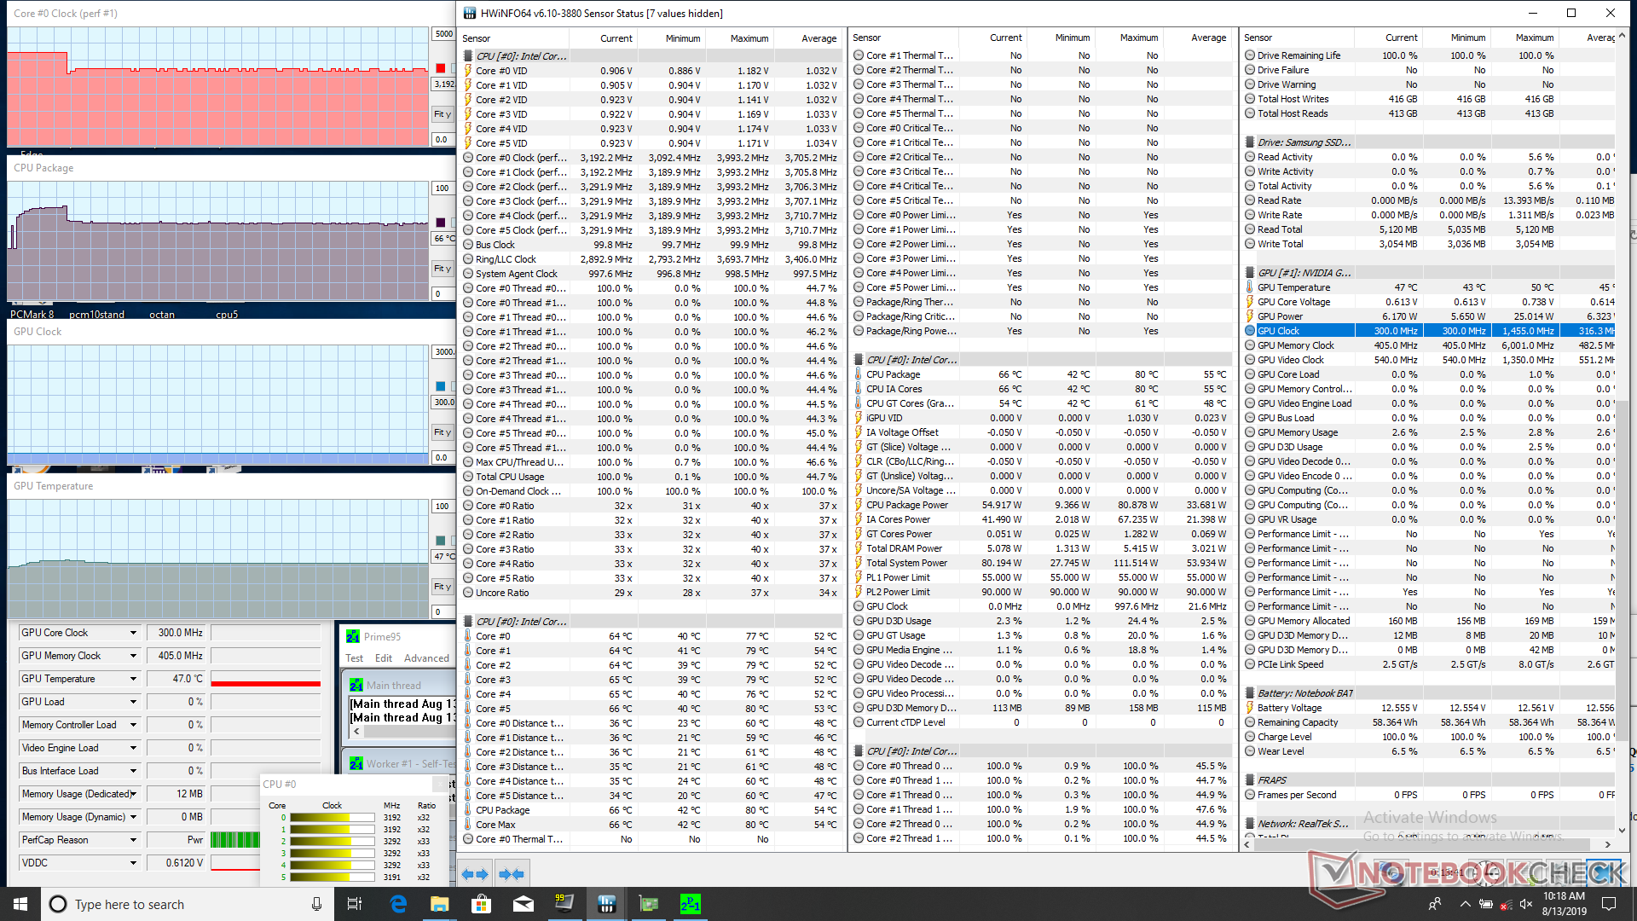Open Prime95 from the taskbar
Image resolution: width=1637 pixels, height=921 pixels.
click(690, 904)
